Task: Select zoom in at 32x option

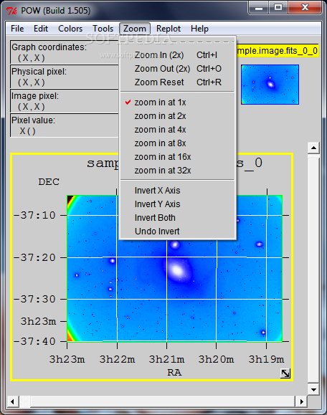Action: point(177,171)
